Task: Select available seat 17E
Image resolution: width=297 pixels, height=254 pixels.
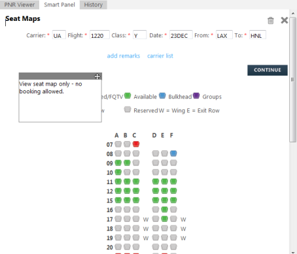Action: (x=164, y=219)
